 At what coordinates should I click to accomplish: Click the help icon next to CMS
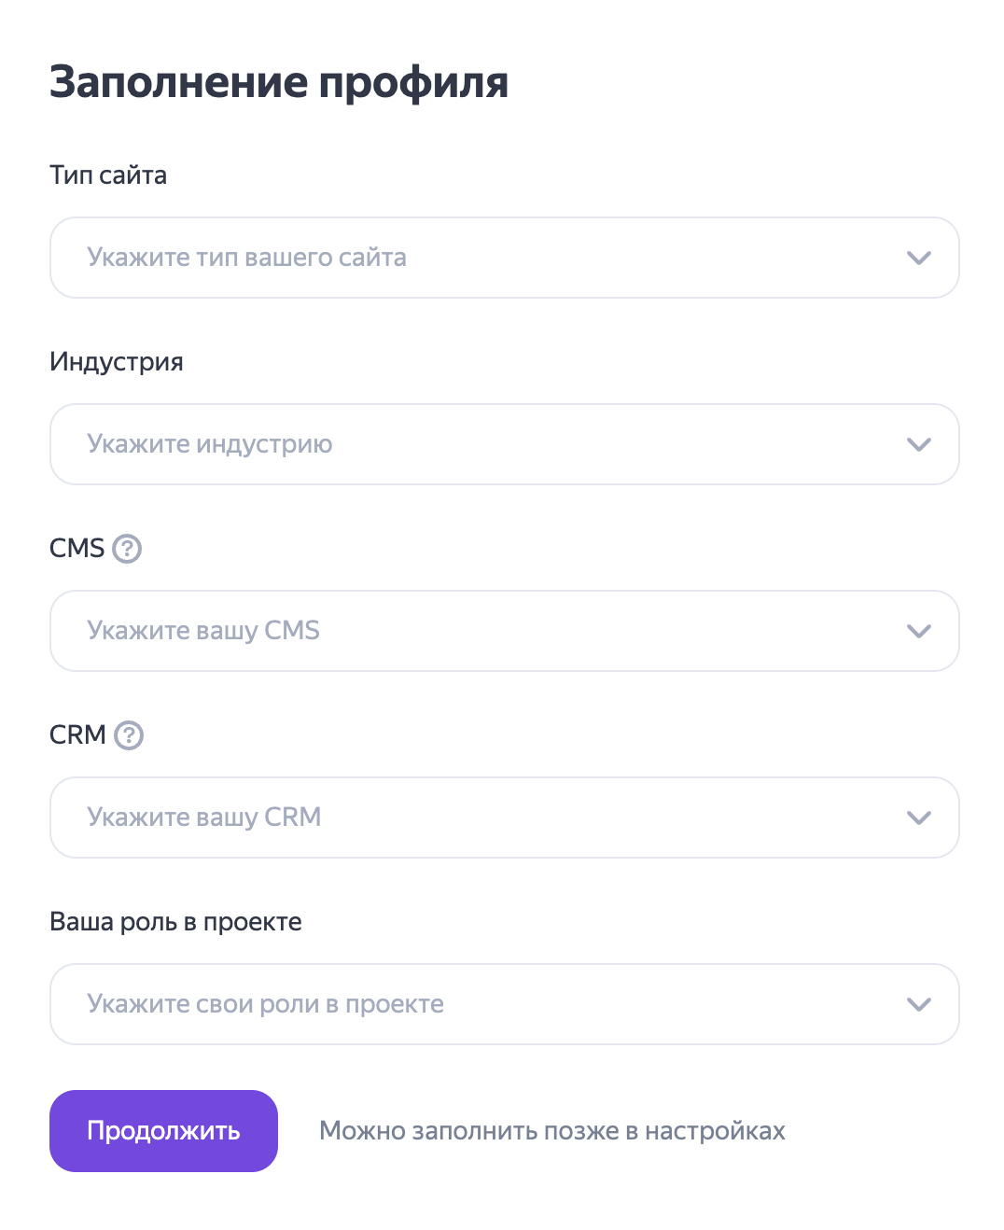pyautogui.click(x=127, y=549)
